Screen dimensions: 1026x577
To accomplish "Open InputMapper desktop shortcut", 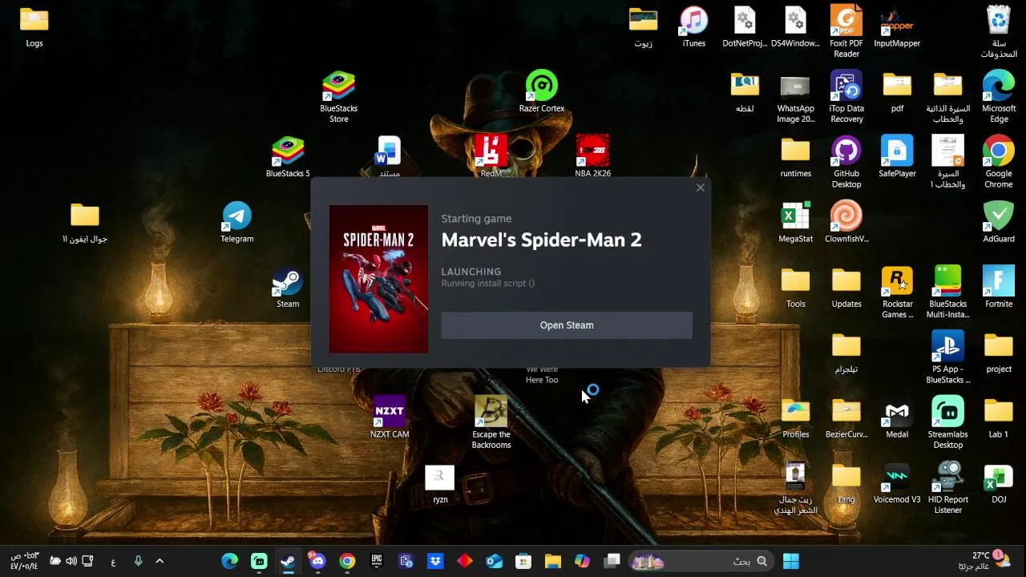I will coord(897,26).
